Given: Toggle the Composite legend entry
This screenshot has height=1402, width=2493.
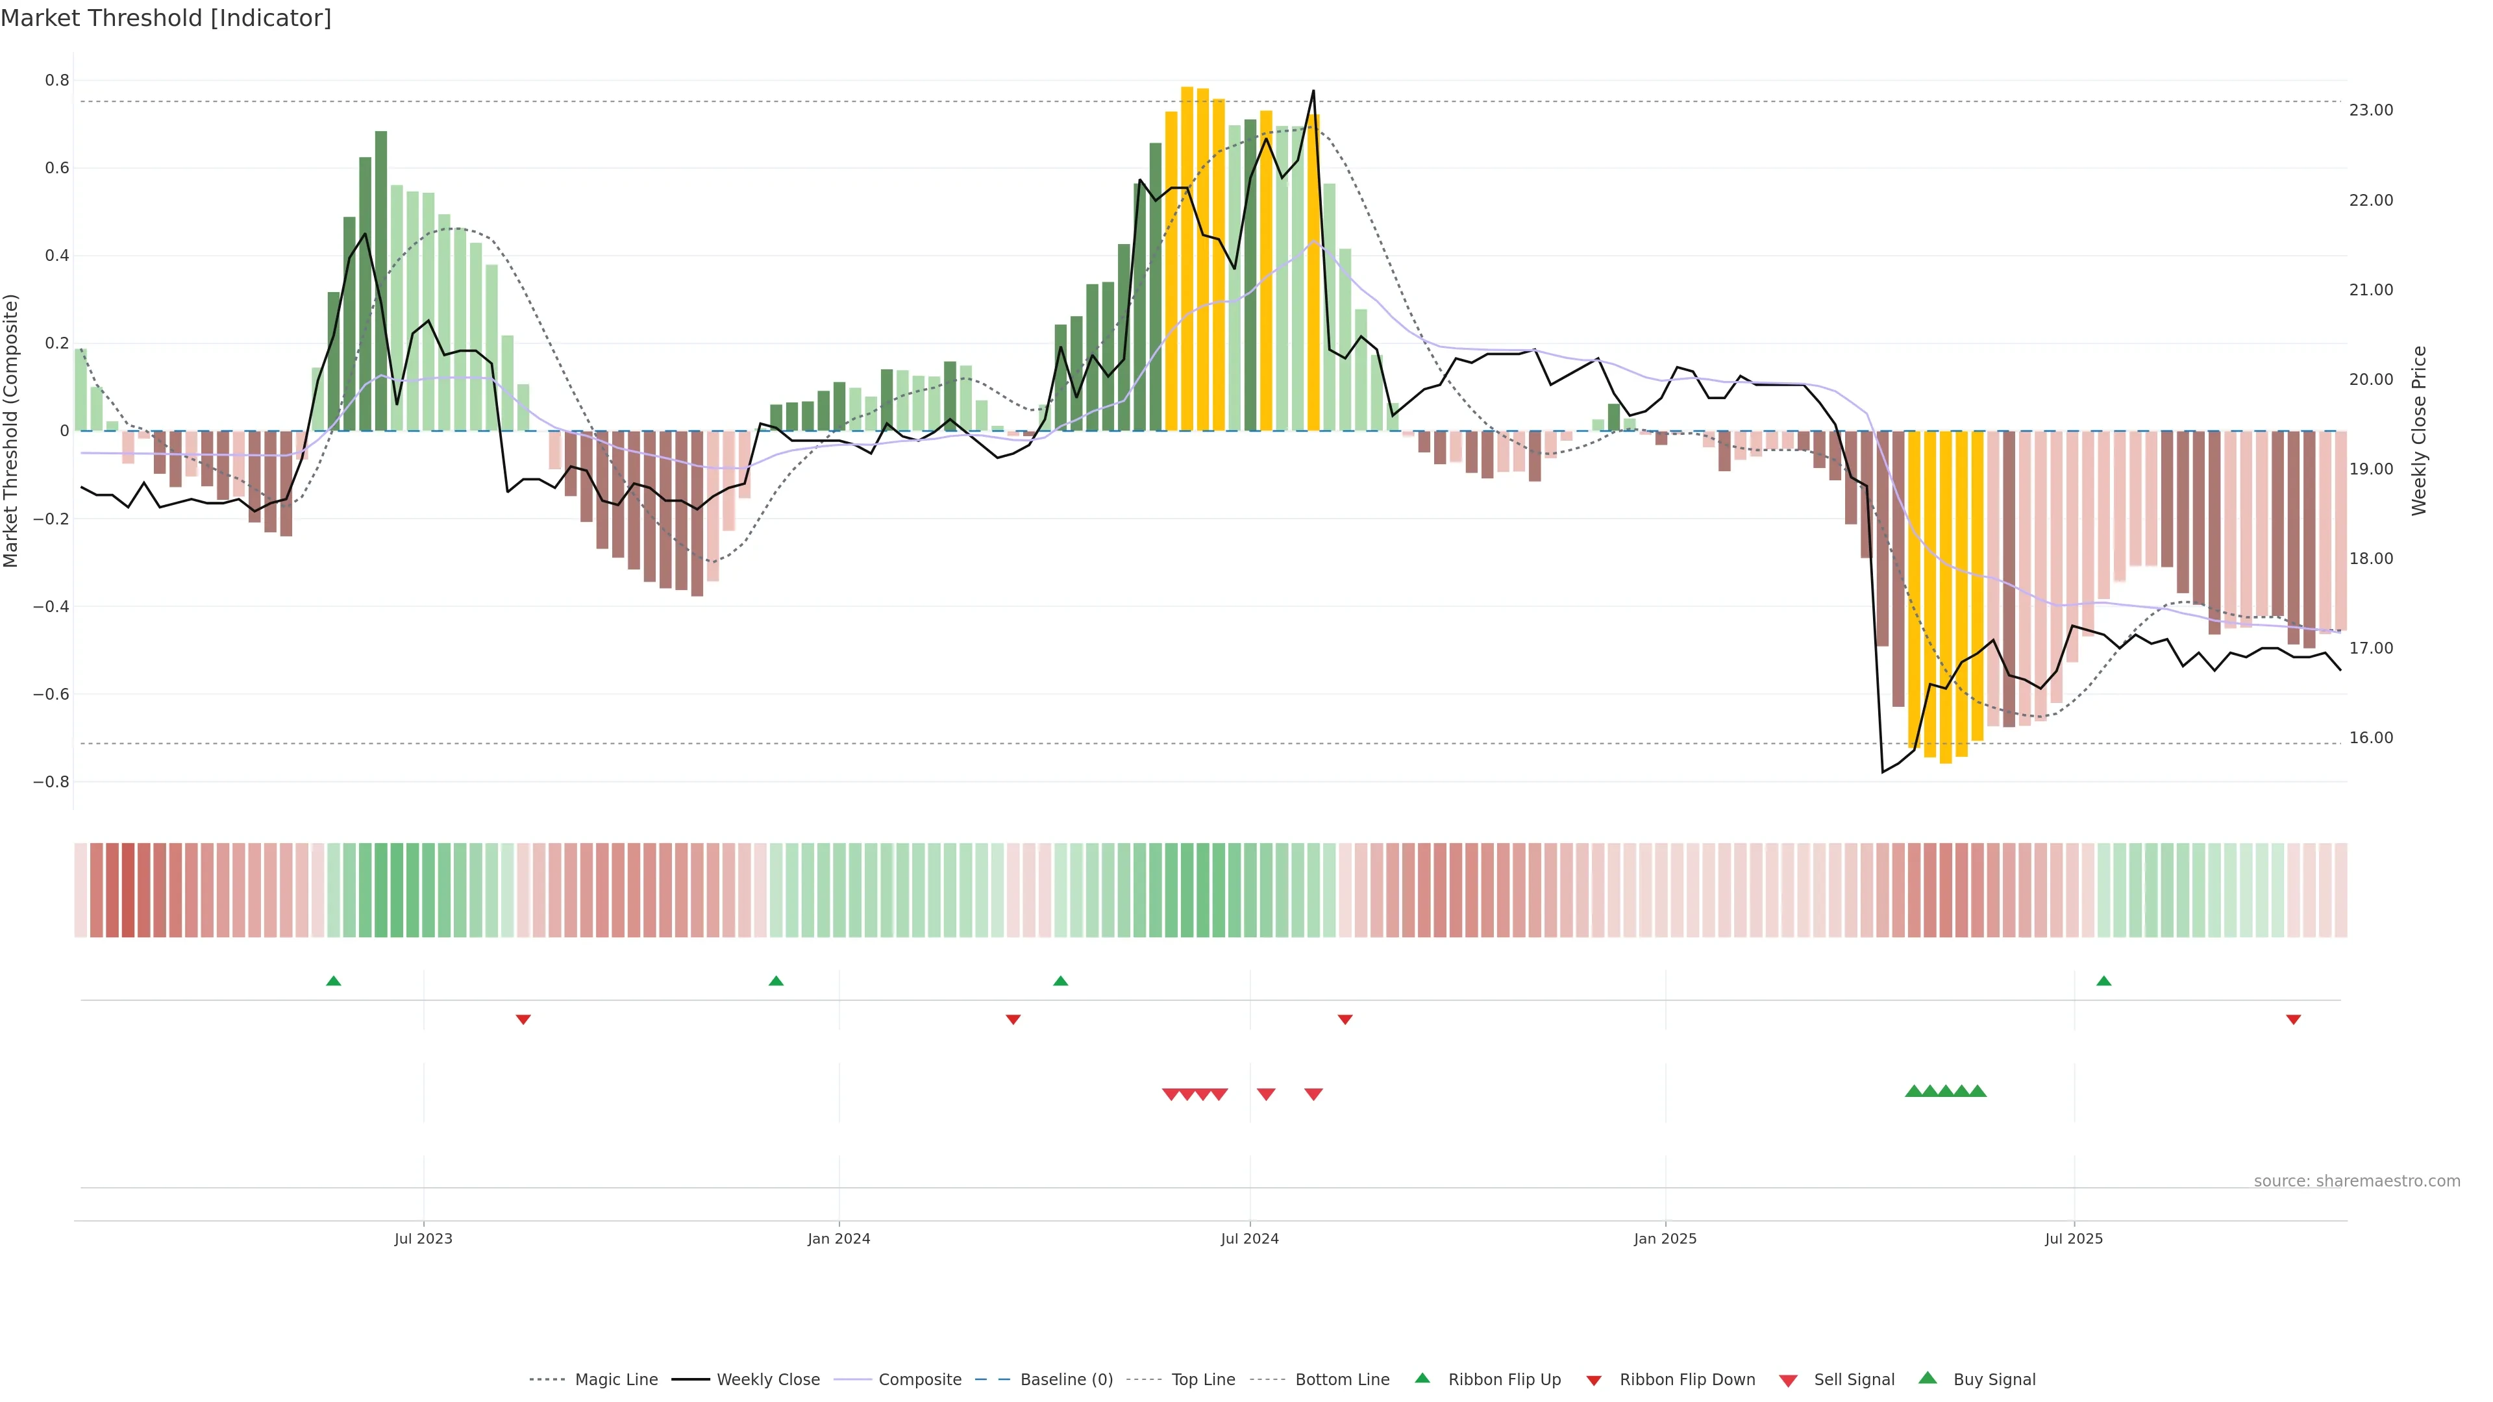Looking at the screenshot, I should tap(919, 1380).
